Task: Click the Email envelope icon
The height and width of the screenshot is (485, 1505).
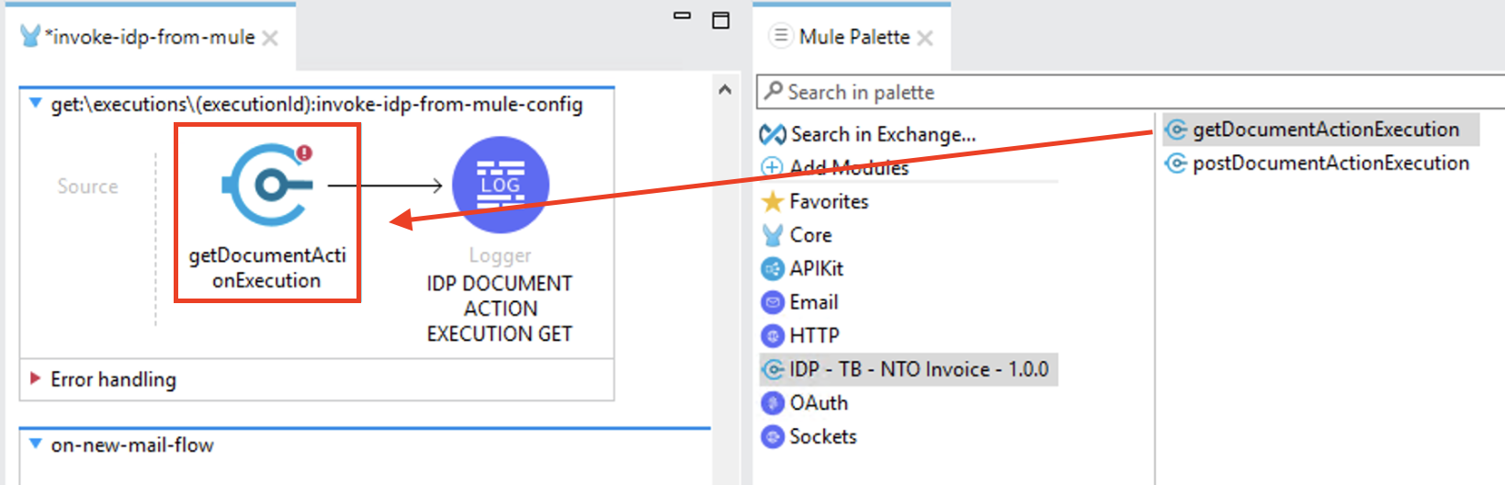Action: click(x=773, y=302)
